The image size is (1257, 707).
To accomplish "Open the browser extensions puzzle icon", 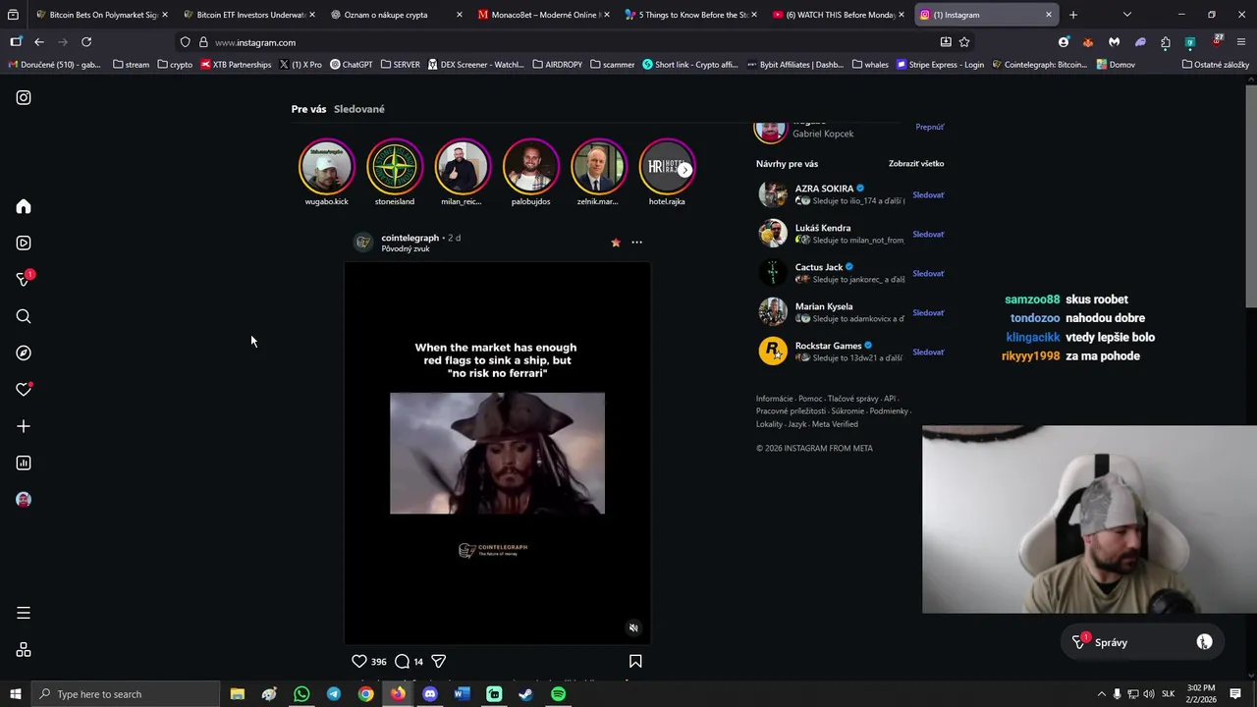I will 1165,42.
